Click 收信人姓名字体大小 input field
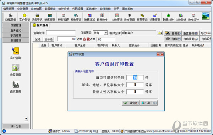213x135 pixels. coord(135,92)
